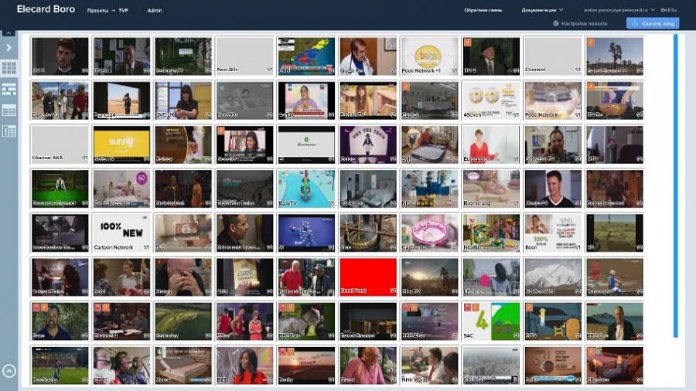Click the orange alert badge on Food Network +1
Image resolution: width=696 pixels, height=391 pixels.
click(405, 42)
